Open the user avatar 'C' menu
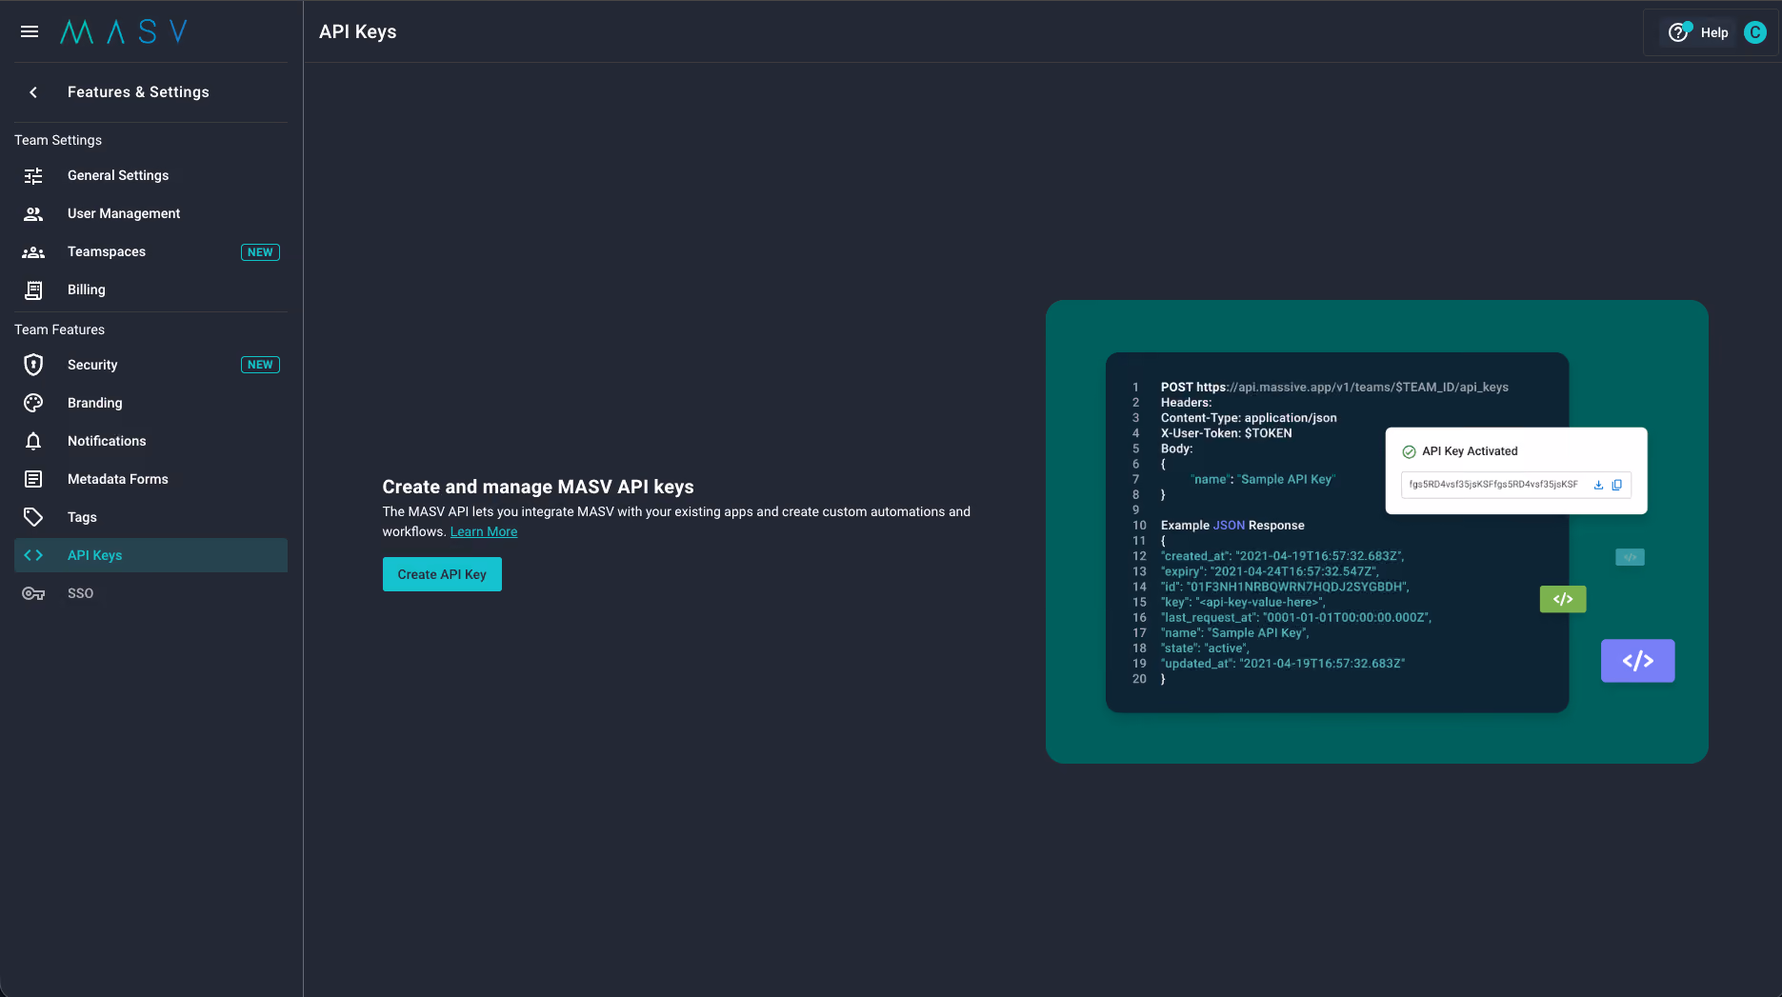Viewport: 1782px width, 997px height. [x=1754, y=32]
